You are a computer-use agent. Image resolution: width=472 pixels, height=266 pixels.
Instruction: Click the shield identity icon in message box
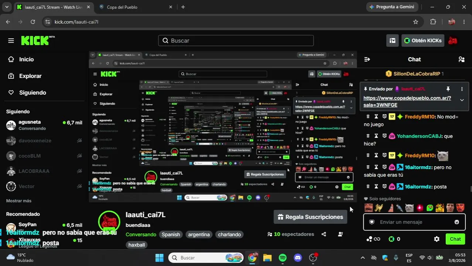(372, 222)
